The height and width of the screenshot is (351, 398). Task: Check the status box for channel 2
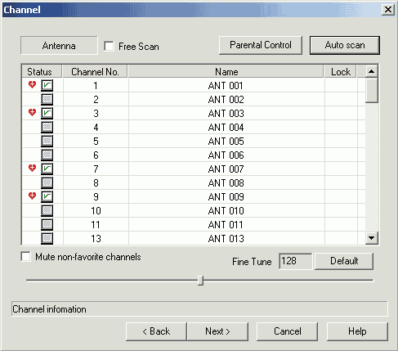(x=47, y=99)
